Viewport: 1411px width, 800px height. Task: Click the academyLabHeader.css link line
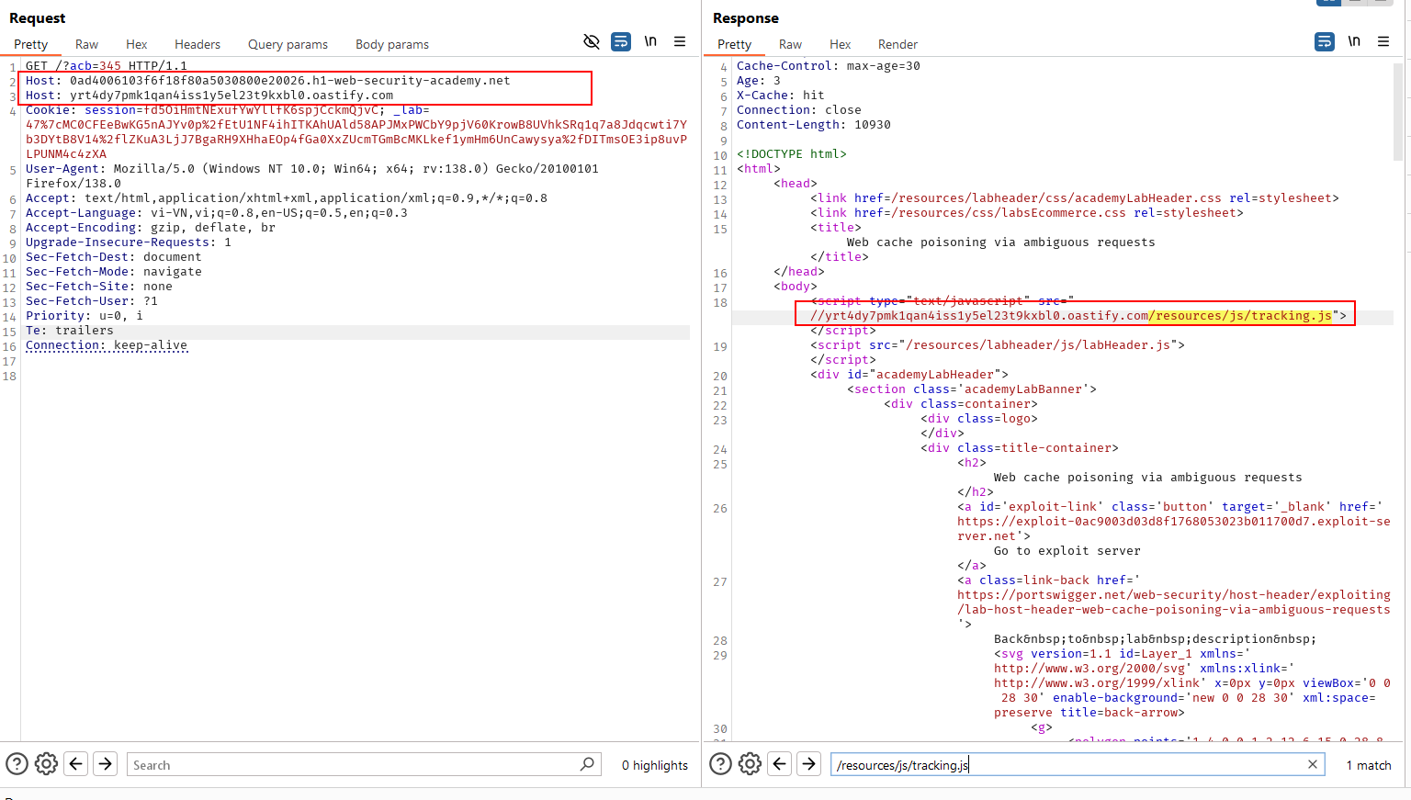1075,198
